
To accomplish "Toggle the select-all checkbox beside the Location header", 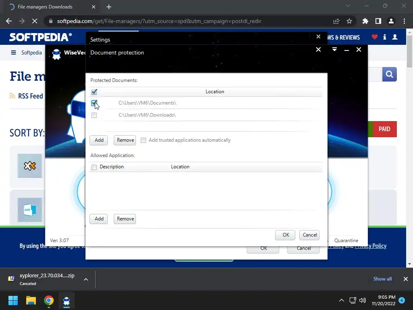I will point(94,92).
